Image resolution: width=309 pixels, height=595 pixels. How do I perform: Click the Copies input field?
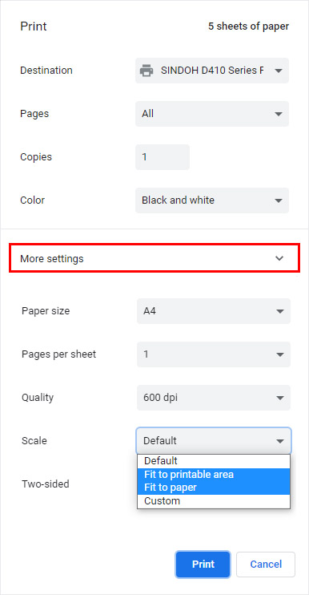click(x=163, y=157)
